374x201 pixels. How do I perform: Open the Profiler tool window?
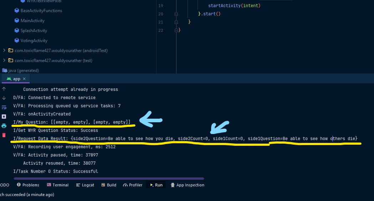coord(133,185)
